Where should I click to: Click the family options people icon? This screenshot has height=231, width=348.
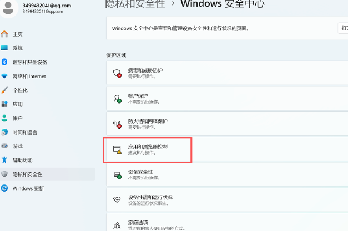(117, 225)
